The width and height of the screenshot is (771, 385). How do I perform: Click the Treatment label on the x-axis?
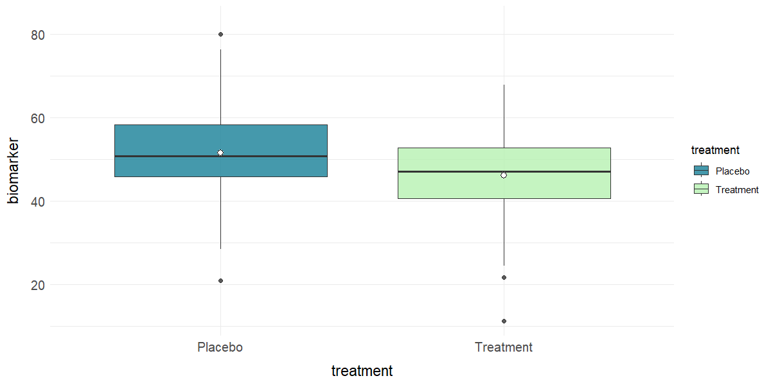(x=504, y=347)
